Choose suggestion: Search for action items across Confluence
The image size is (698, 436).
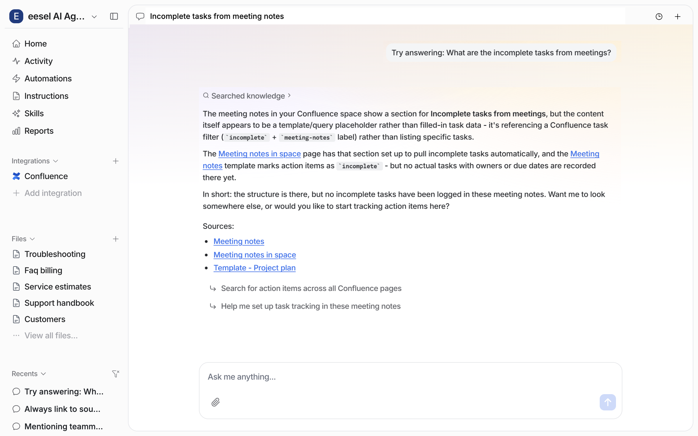click(311, 288)
